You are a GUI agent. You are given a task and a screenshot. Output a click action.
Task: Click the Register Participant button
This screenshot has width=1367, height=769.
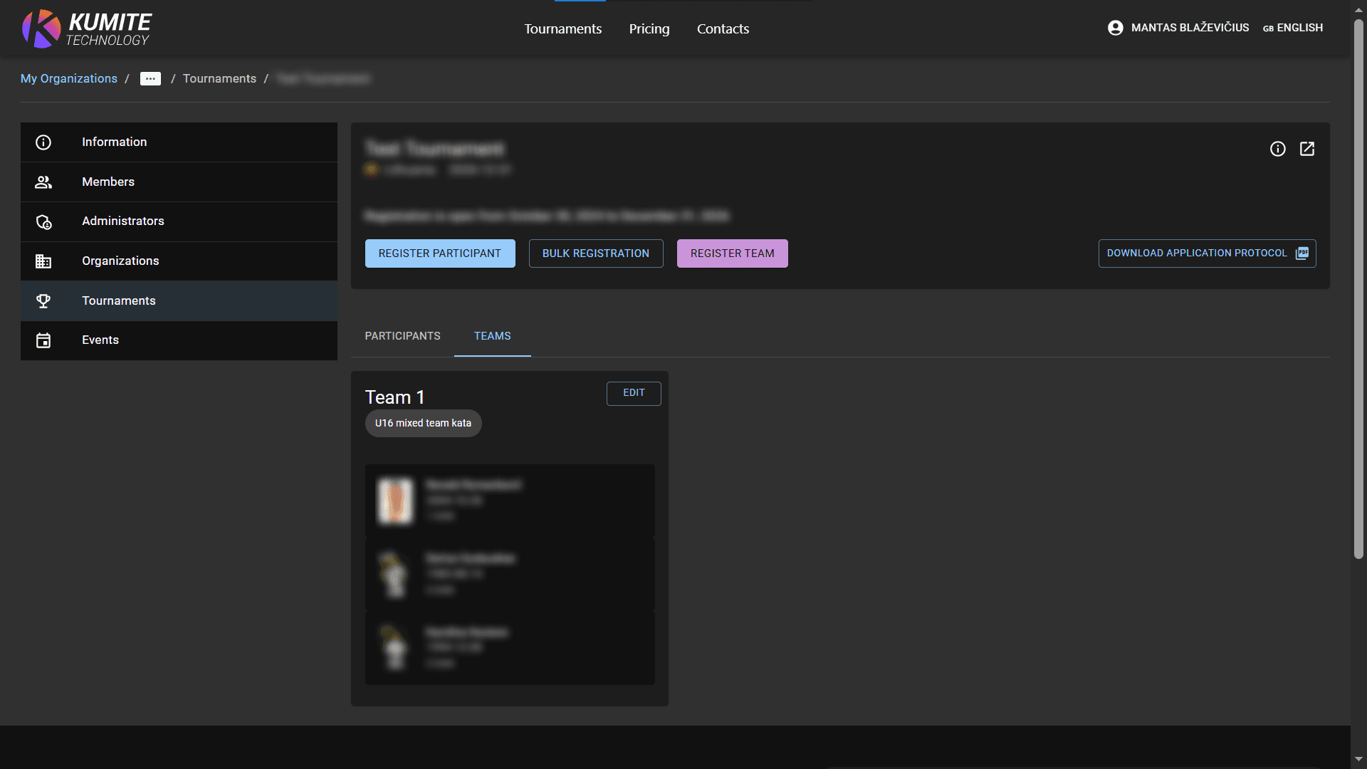coord(439,253)
